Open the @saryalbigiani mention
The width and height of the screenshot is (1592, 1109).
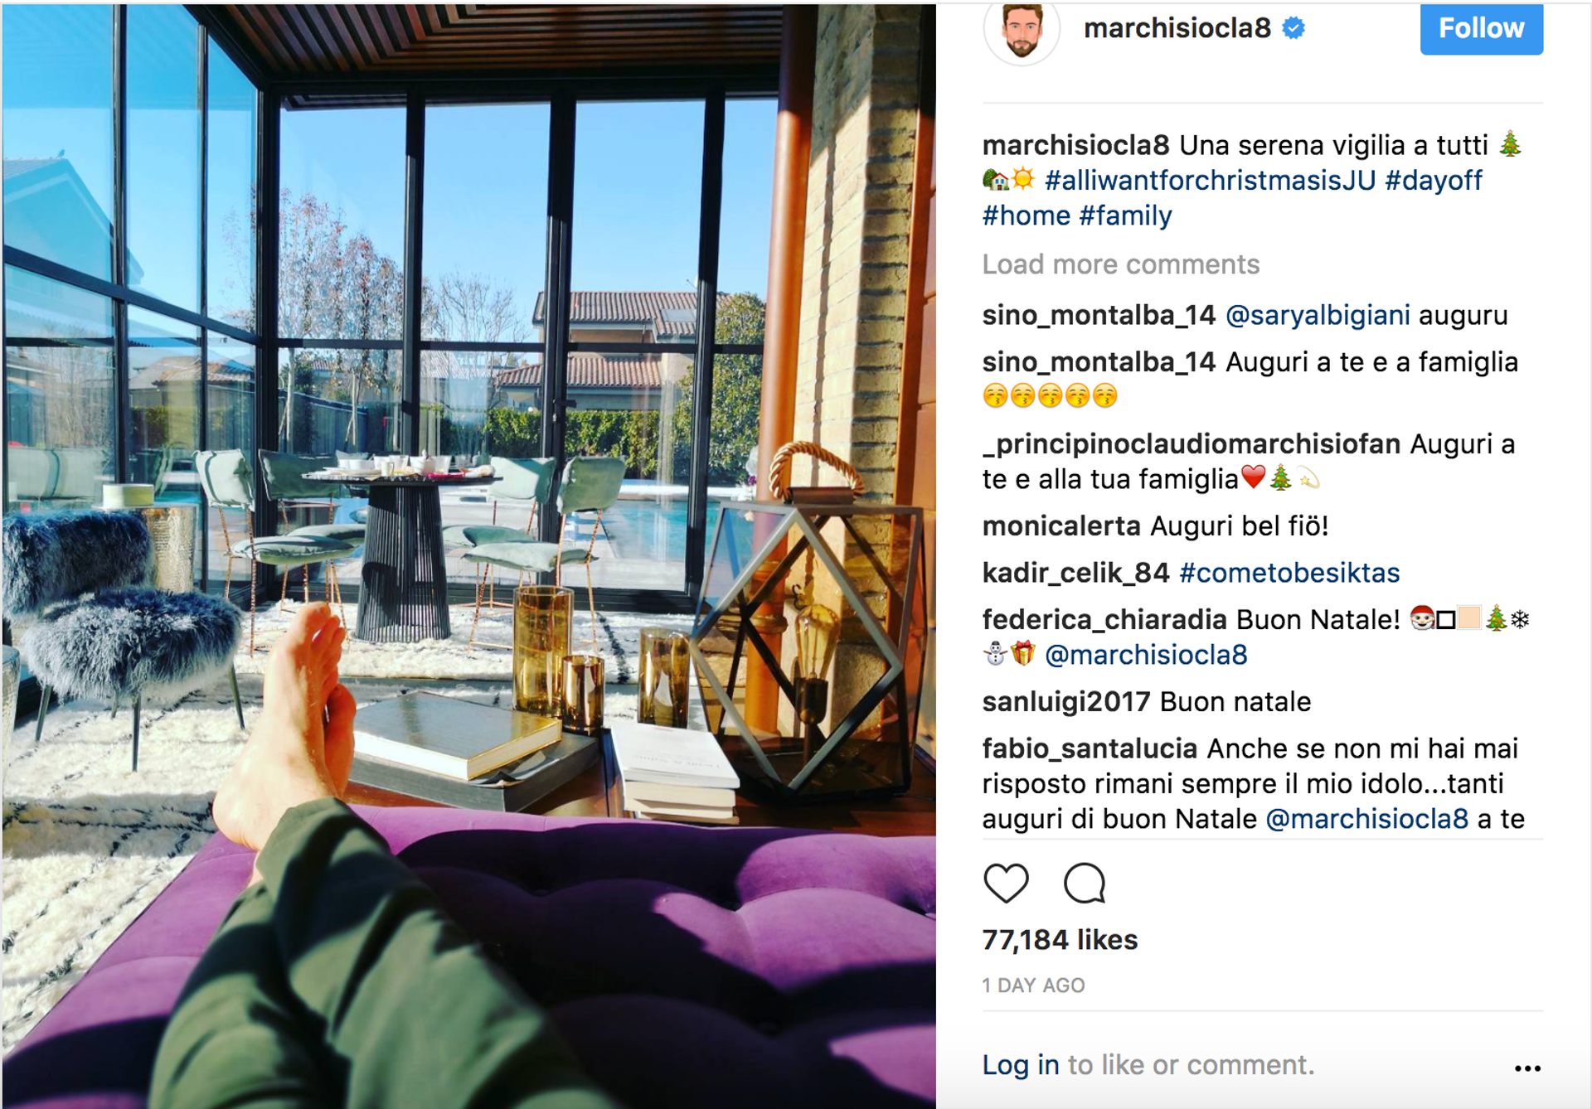[x=1318, y=315]
